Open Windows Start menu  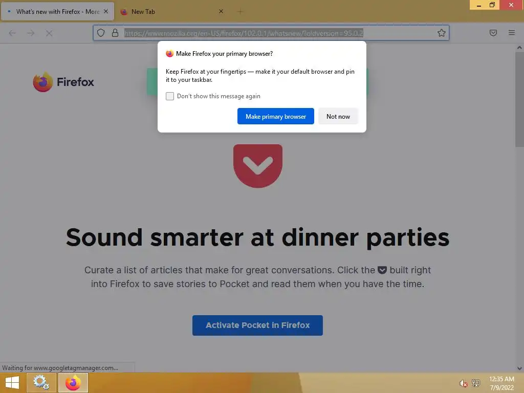(12, 383)
